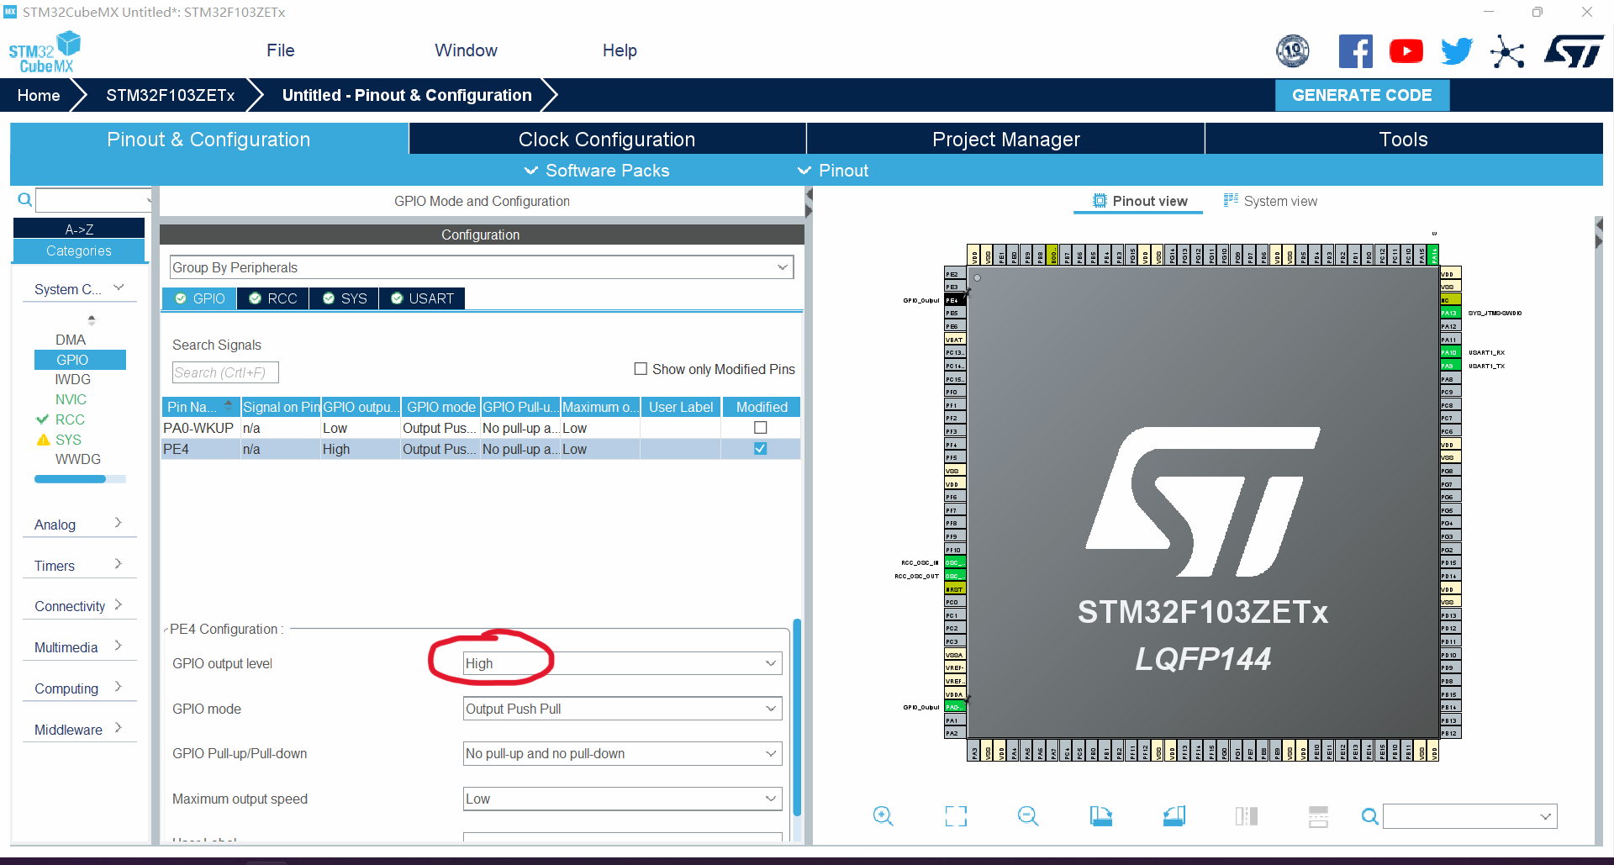
Task: Open ST Twitter page icon
Action: pos(1457,51)
